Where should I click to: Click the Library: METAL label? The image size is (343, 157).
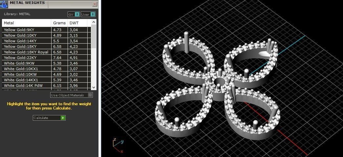pos(17,14)
